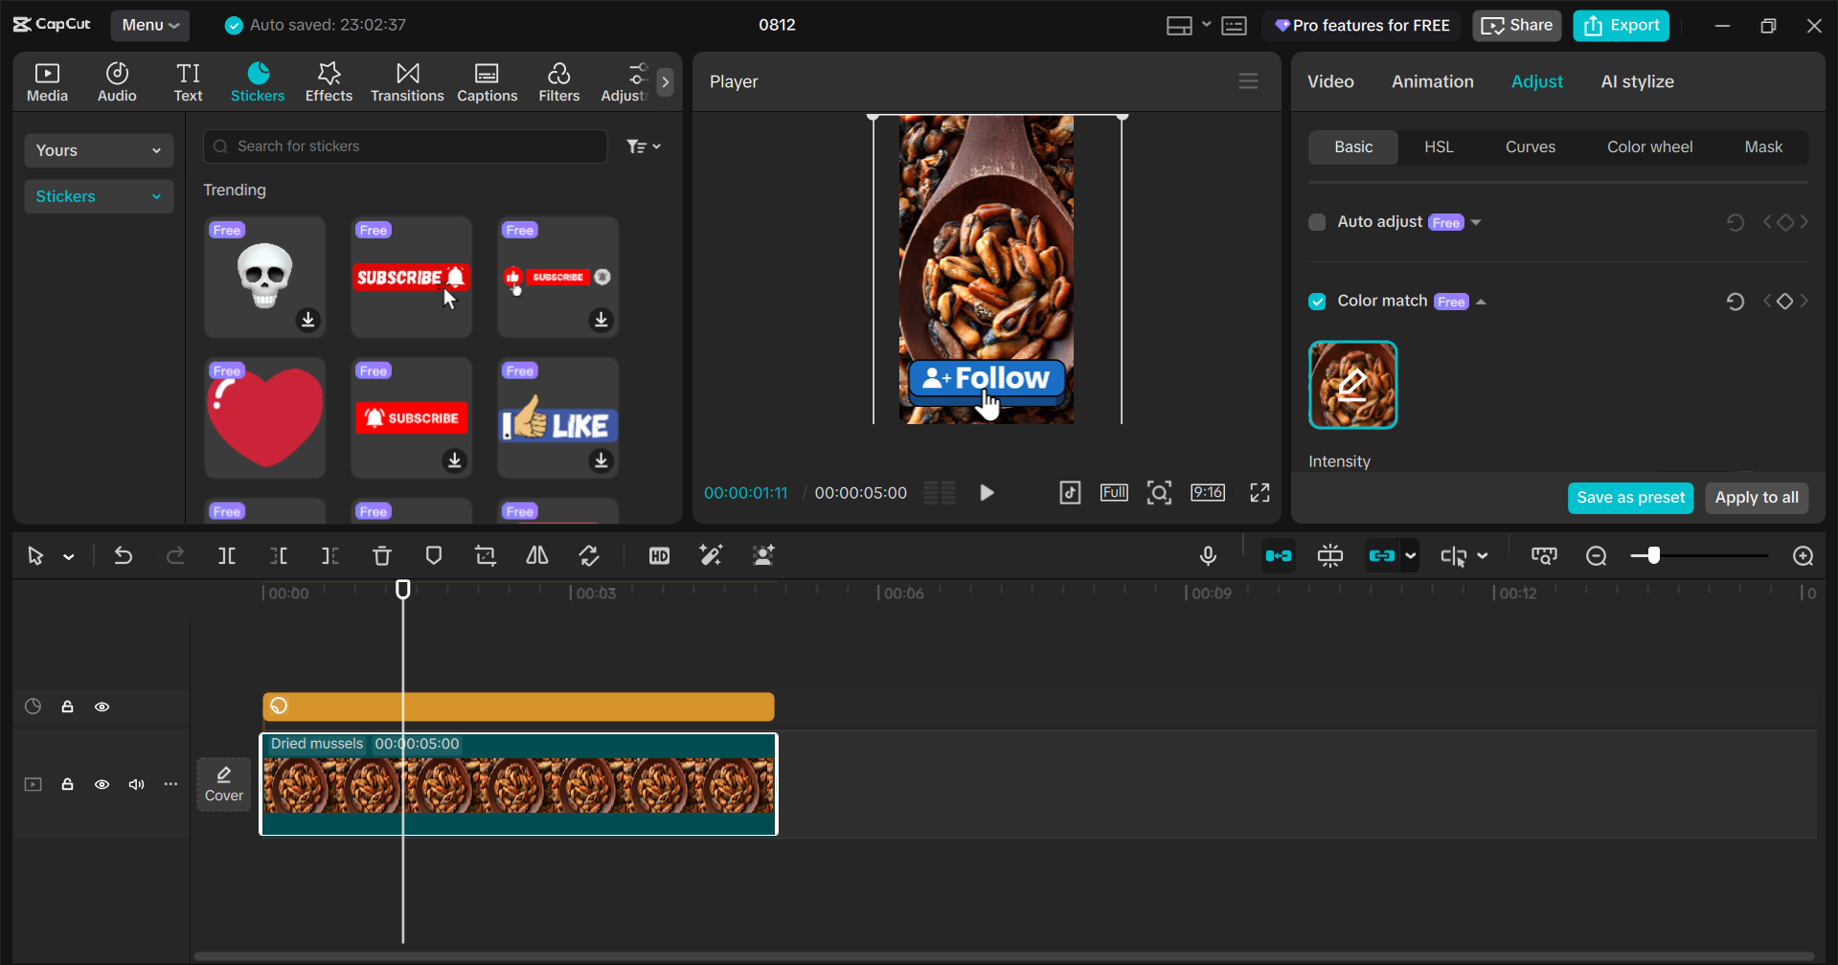Enable Smart HD enhancement
Viewport: 1838px width, 965px height.
click(659, 555)
